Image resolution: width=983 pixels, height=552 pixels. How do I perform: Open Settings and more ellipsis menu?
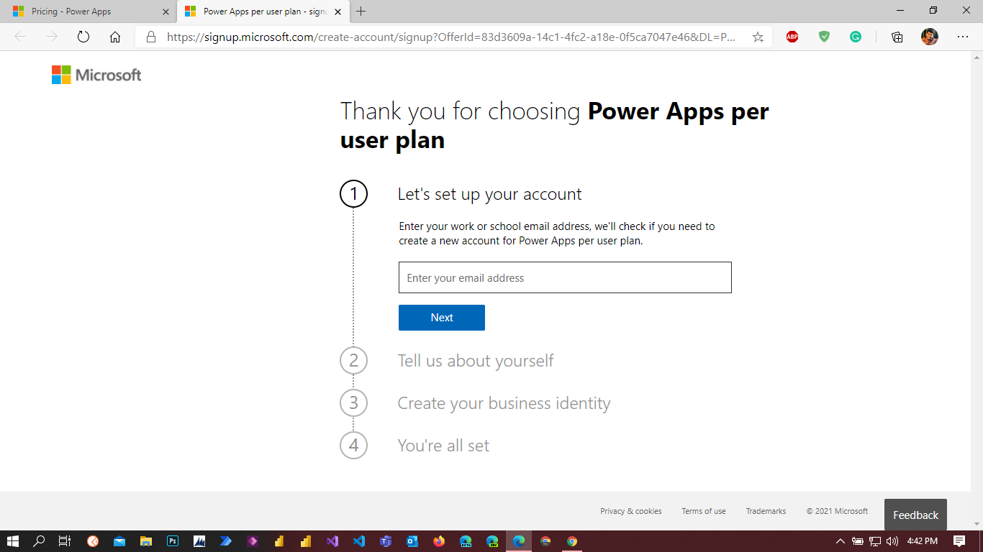click(963, 37)
